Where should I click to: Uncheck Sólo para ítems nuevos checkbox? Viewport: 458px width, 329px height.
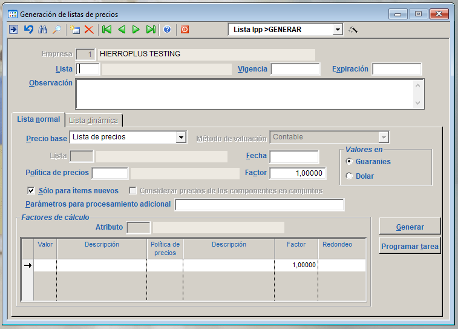click(x=31, y=191)
